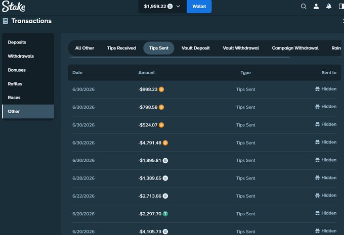
Task: Click the Bitcoin icon beside -$798.58
Action: tap(161, 107)
